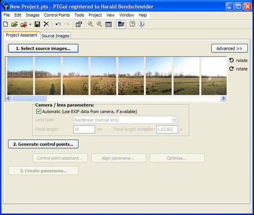This screenshot has height=215, width=254.
Task: Click the Undo arrow icon
Action: (58, 24)
